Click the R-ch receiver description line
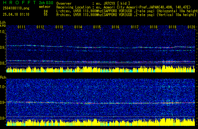Image resolution: width=198 pixels, height=129 pixels. (126, 15)
